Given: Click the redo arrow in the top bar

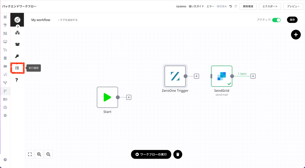Looking at the screenshot, I should click(x=236, y=6).
